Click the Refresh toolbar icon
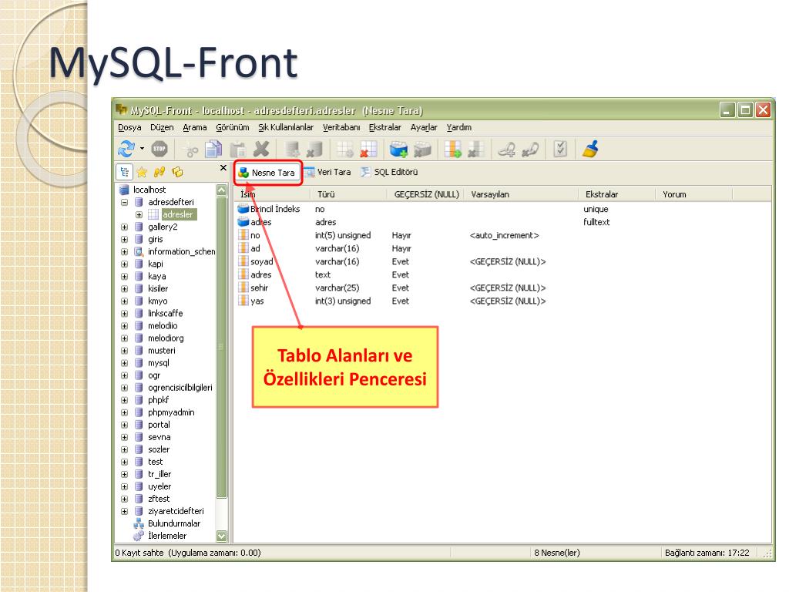The height and width of the screenshot is (592, 789). (x=126, y=149)
